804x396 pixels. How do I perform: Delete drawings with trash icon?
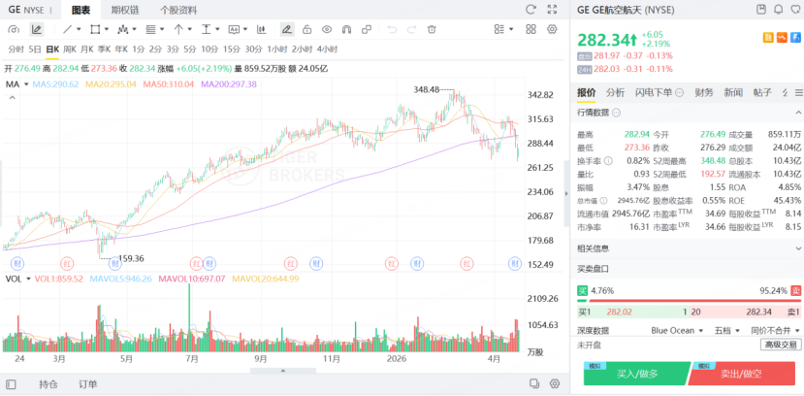432,29
